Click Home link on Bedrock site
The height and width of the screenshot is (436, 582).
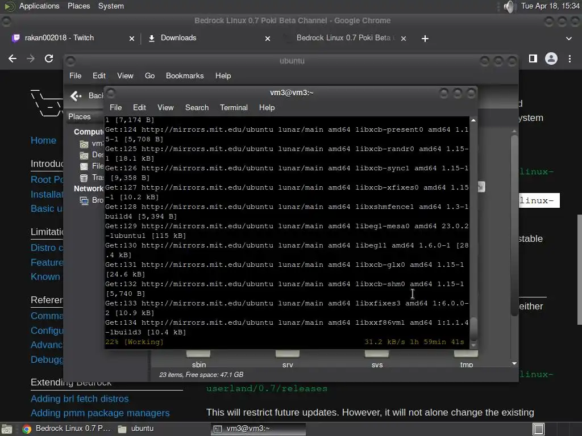tap(43, 141)
